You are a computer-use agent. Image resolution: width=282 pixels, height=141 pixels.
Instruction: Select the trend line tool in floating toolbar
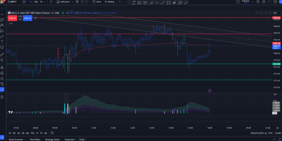pos(163,3)
